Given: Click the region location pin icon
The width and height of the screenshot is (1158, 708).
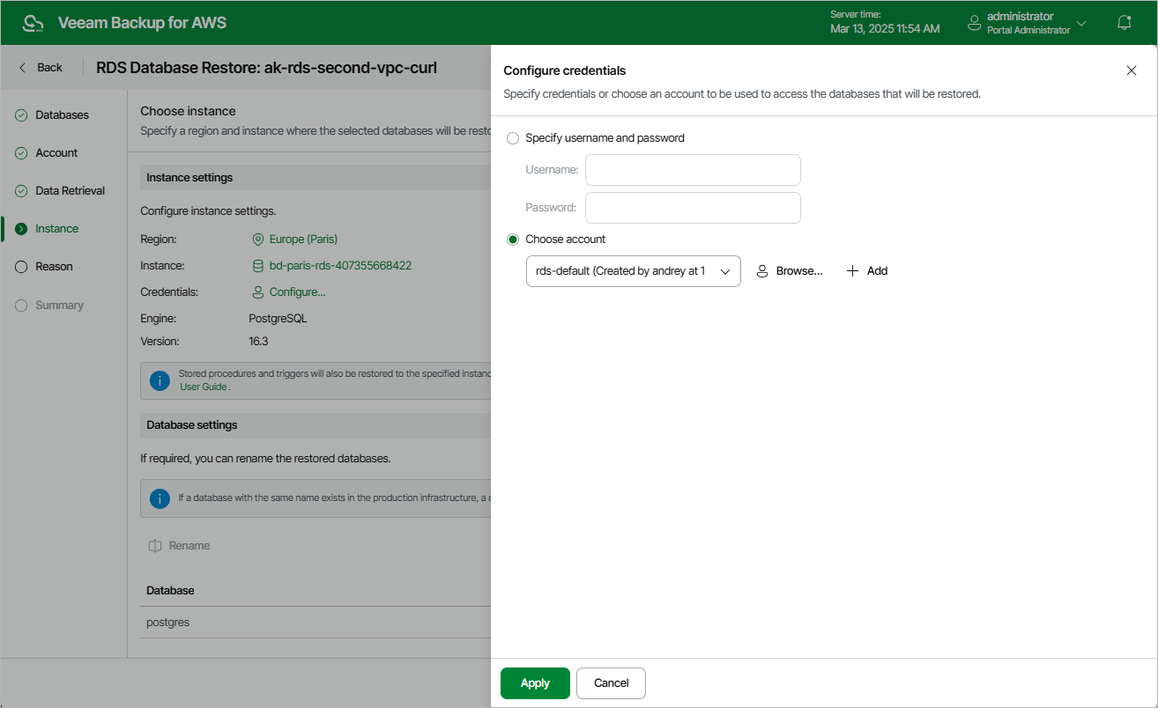Looking at the screenshot, I should click(x=258, y=240).
